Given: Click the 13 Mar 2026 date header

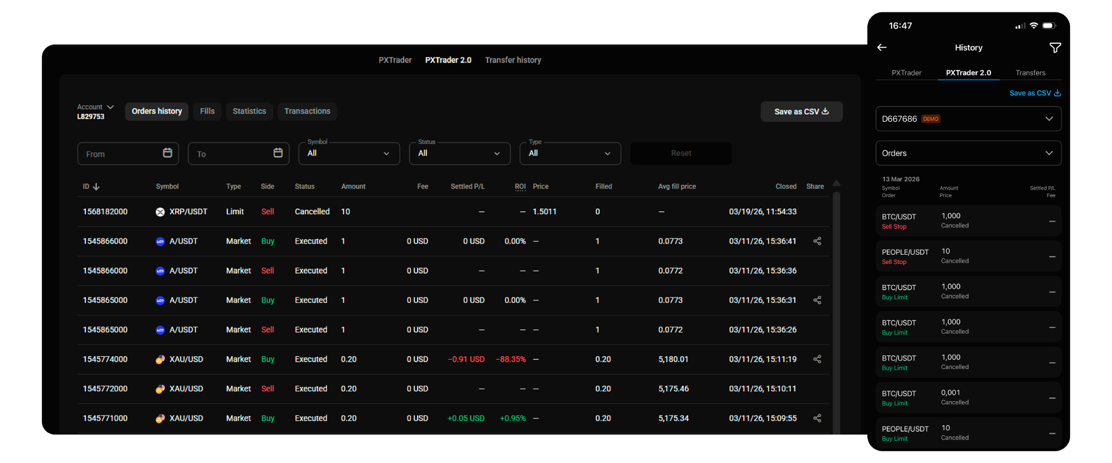Looking at the screenshot, I should click(901, 179).
